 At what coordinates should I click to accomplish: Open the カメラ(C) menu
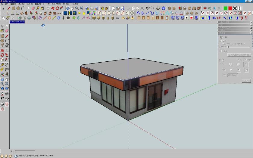[x=30, y=4]
